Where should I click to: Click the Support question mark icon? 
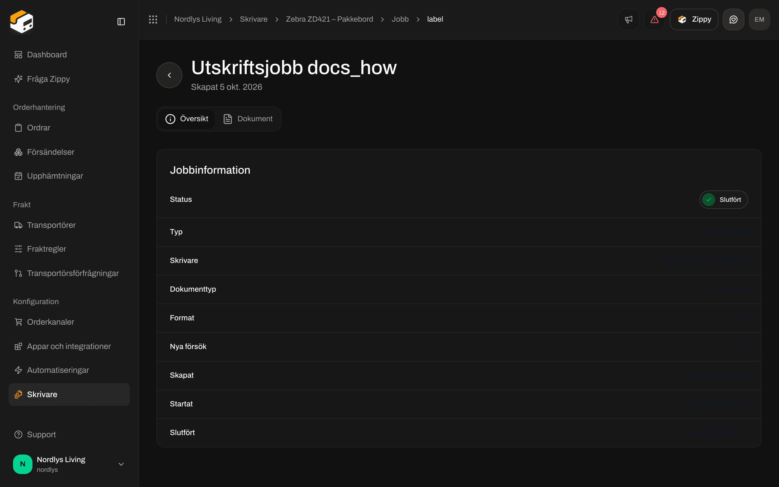pyautogui.click(x=18, y=435)
